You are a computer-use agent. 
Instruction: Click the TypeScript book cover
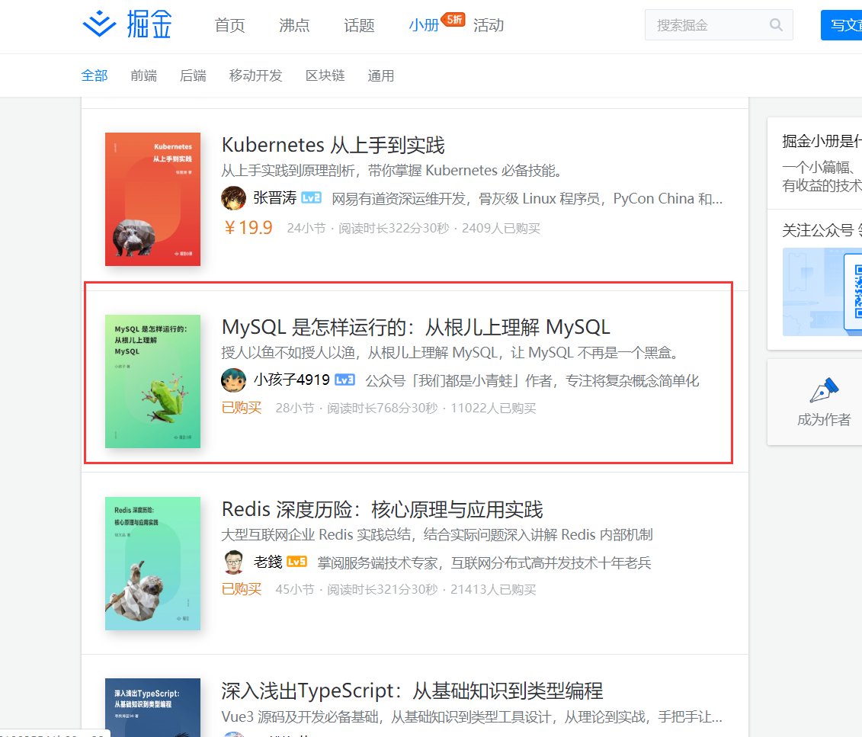click(153, 707)
